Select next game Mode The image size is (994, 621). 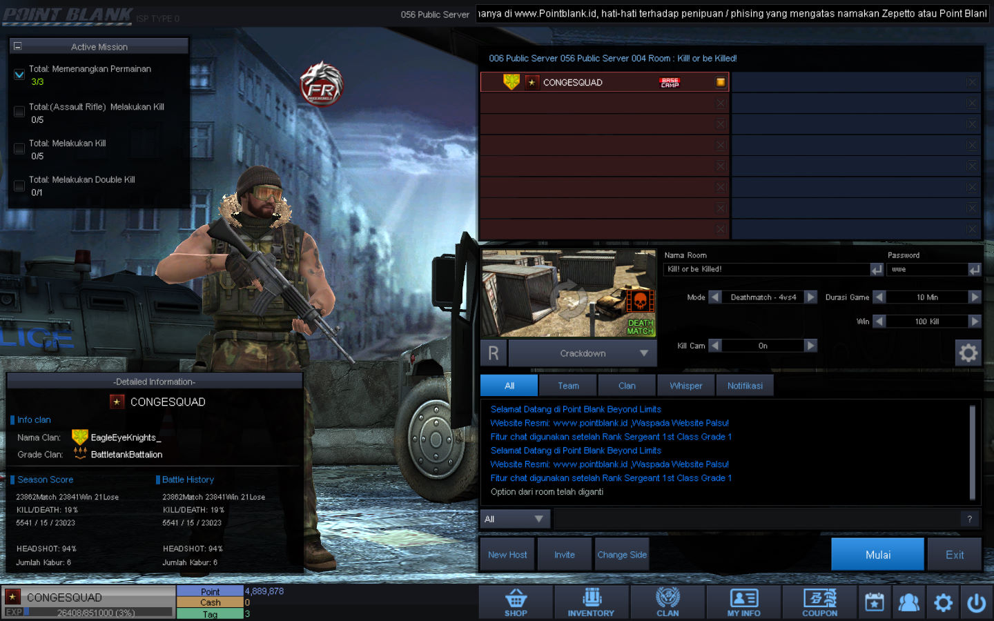pos(811,297)
